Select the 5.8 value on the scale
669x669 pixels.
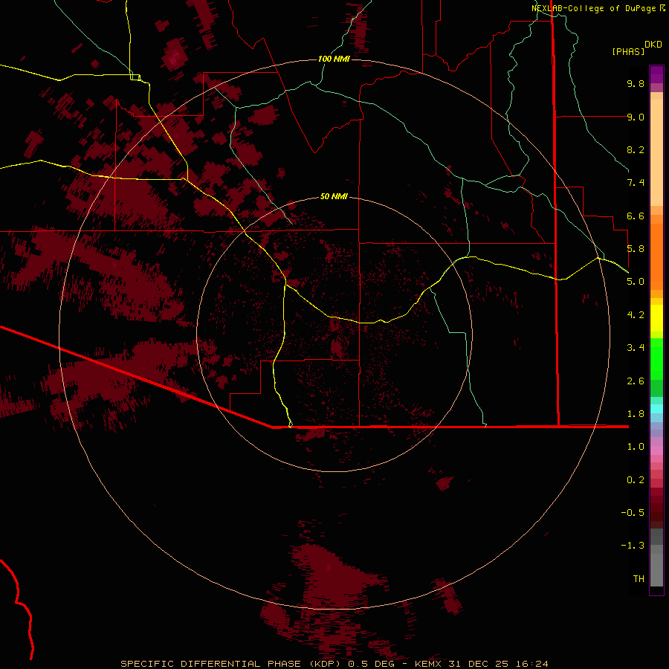pos(636,249)
